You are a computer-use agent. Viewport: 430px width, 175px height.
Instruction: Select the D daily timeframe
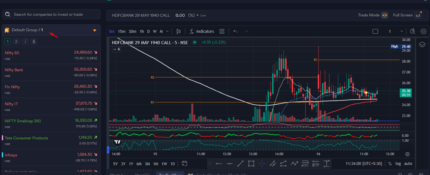coord(148,31)
